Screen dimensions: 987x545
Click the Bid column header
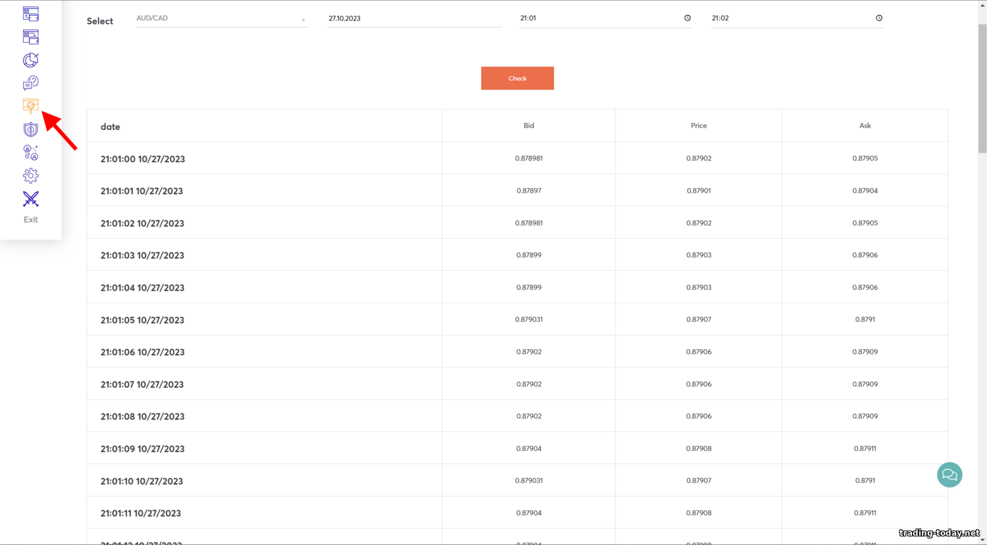528,126
